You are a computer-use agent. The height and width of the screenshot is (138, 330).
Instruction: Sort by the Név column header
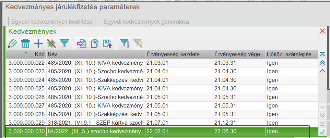coord(96,54)
